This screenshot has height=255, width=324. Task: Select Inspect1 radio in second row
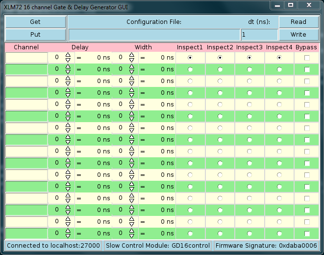tap(190, 69)
